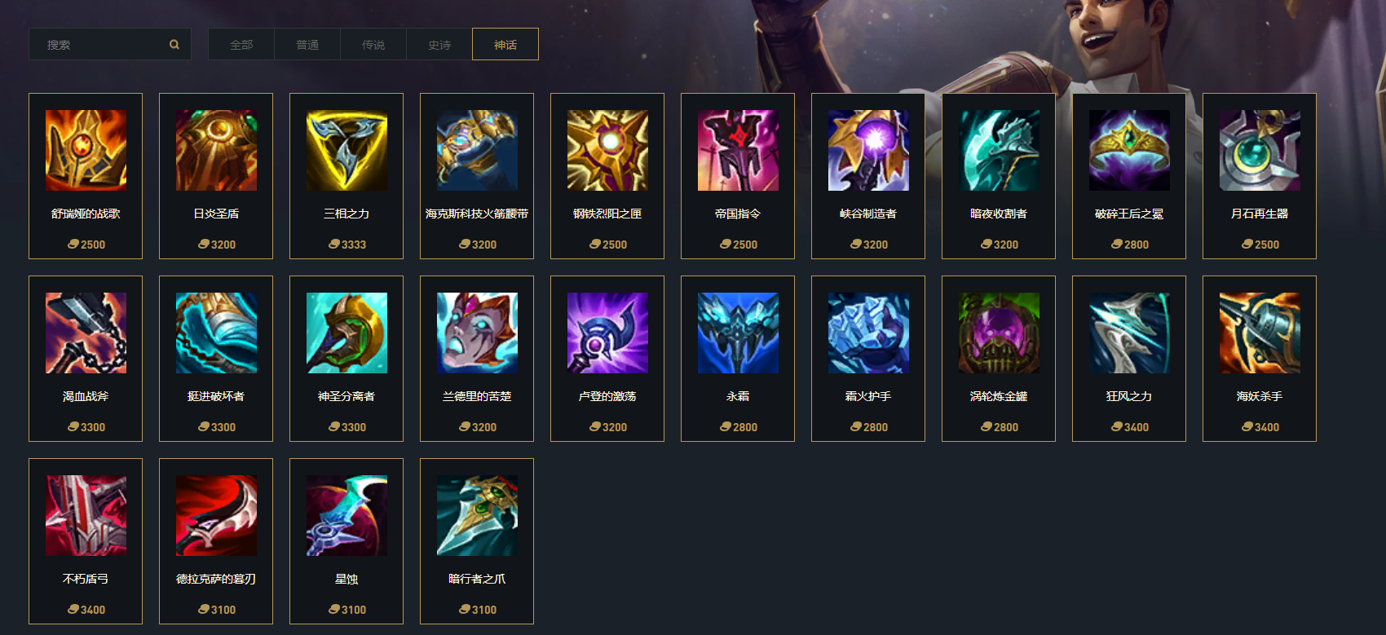This screenshot has width=1386, height=635.
Task: Pick the 破碎王后之冕 crown icon
Action: pos(1129,151)
